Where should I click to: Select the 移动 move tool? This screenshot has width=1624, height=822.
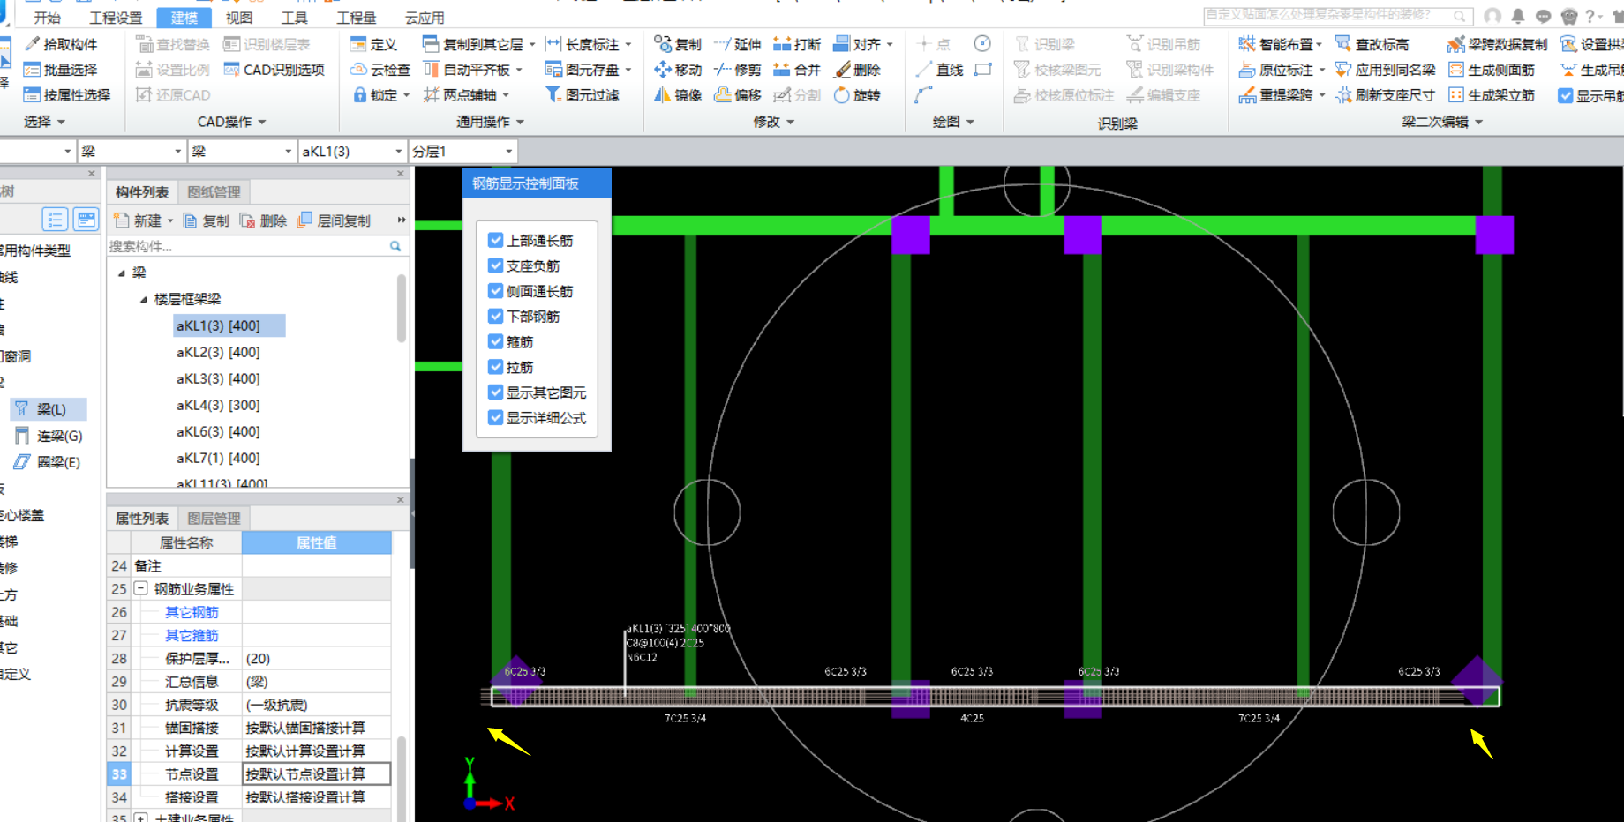678,70
